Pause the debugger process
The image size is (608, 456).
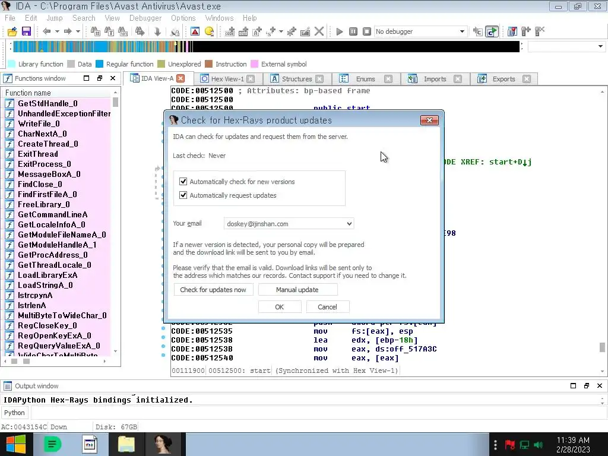[353, 31]
